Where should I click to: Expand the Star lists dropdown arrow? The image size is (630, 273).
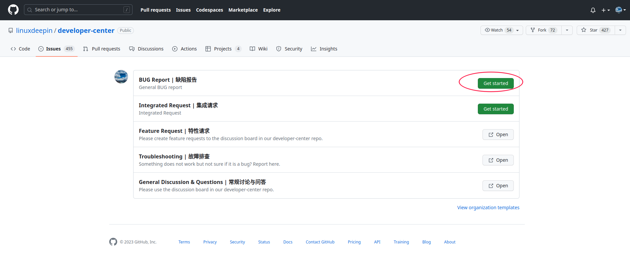coord(620,30)
